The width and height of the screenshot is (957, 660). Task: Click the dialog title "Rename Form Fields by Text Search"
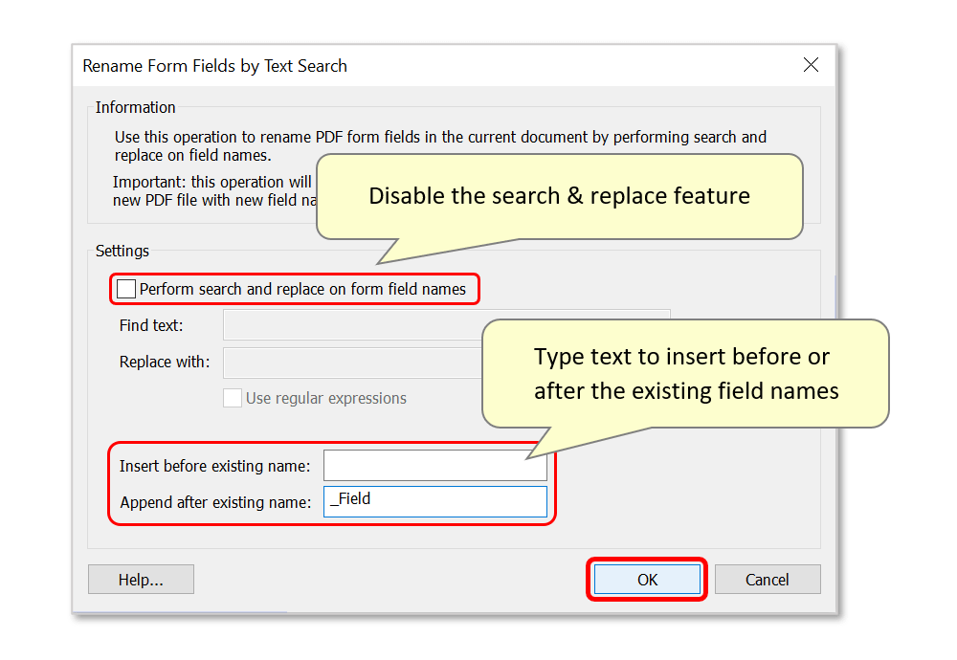[213, 65]
